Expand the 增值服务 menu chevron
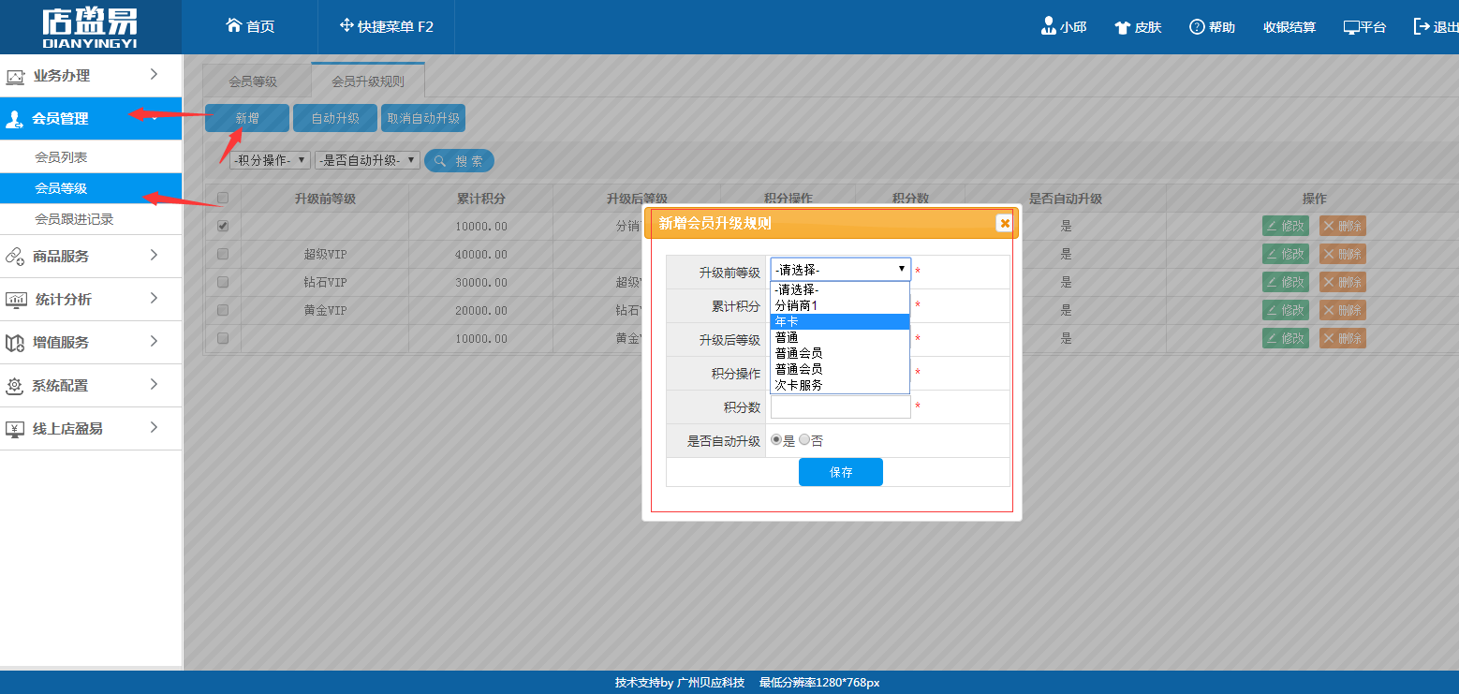1459x694 pixels. 154,341
